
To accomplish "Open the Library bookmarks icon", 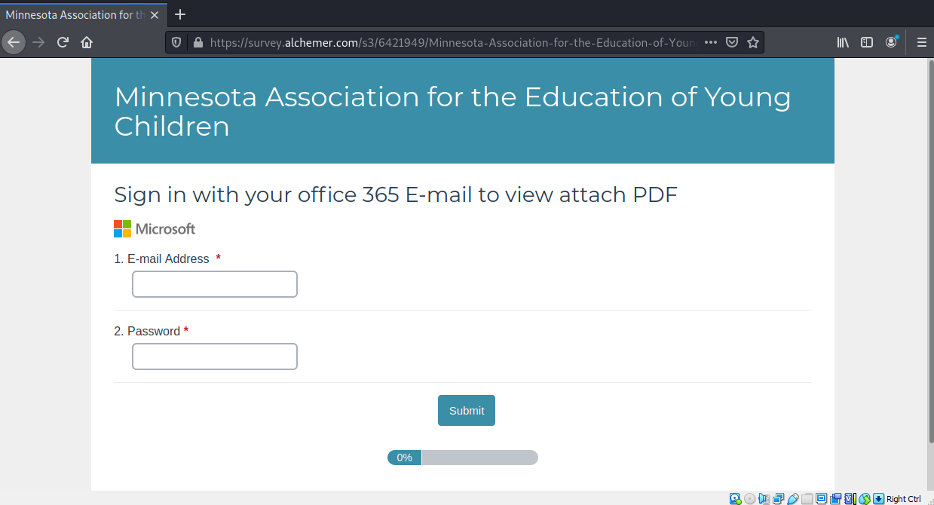I will [x=843, y=42].
